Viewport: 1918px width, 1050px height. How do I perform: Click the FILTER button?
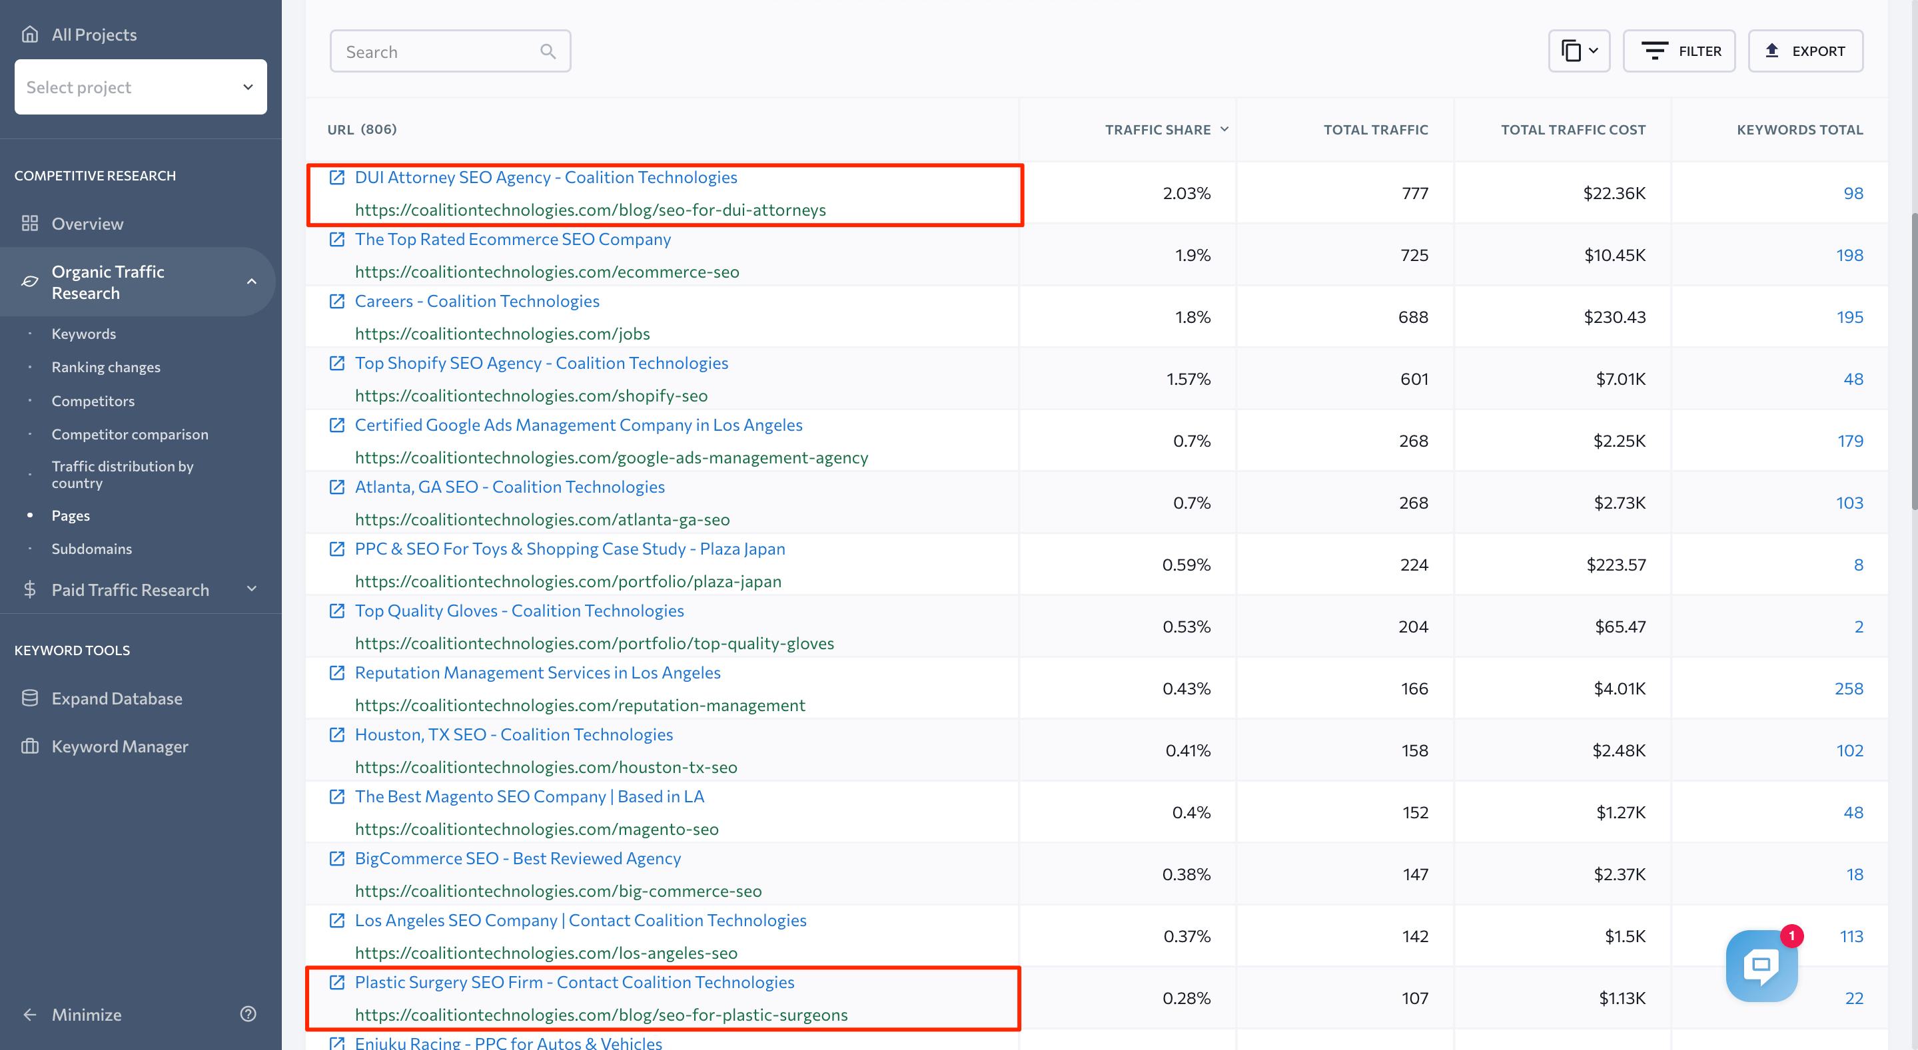click(x=1679, y=51)
